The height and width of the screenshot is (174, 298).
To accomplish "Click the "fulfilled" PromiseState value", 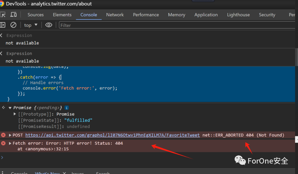I will coord(78,120).
